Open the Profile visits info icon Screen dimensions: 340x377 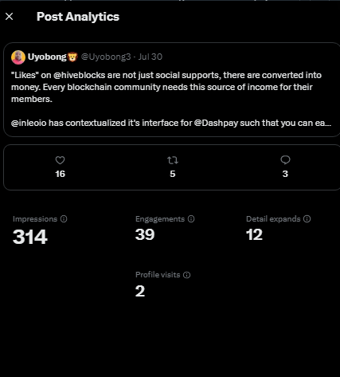[187, 275]
